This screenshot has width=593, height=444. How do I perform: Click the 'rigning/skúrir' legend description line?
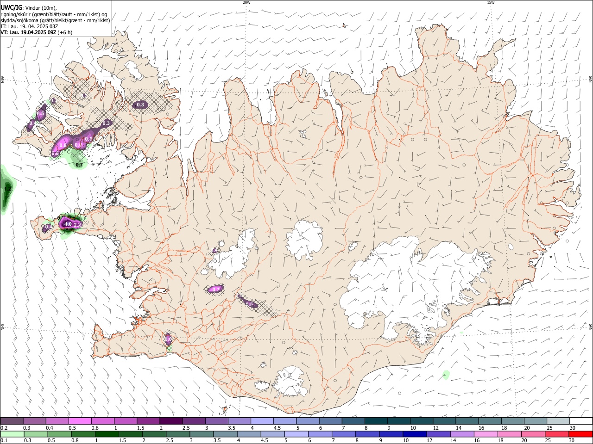(x=54, y=14)
